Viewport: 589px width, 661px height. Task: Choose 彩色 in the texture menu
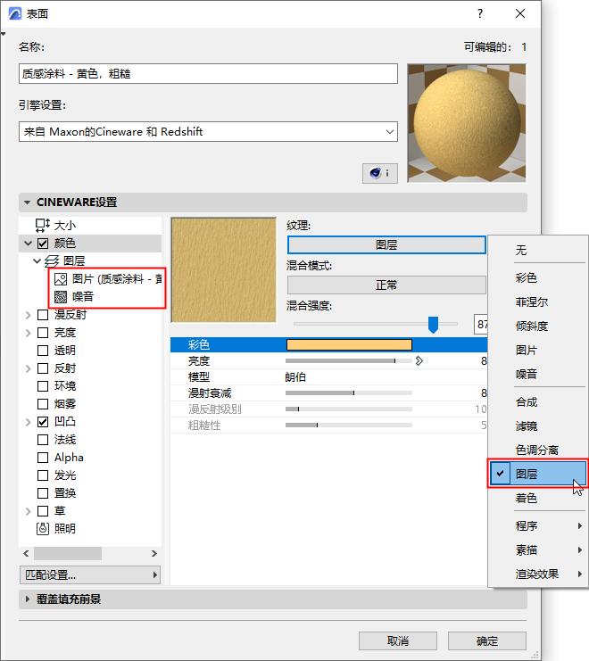coord(537,277)
